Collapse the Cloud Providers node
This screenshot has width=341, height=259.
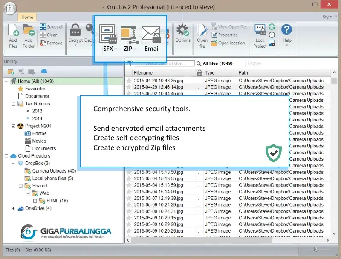6,156
